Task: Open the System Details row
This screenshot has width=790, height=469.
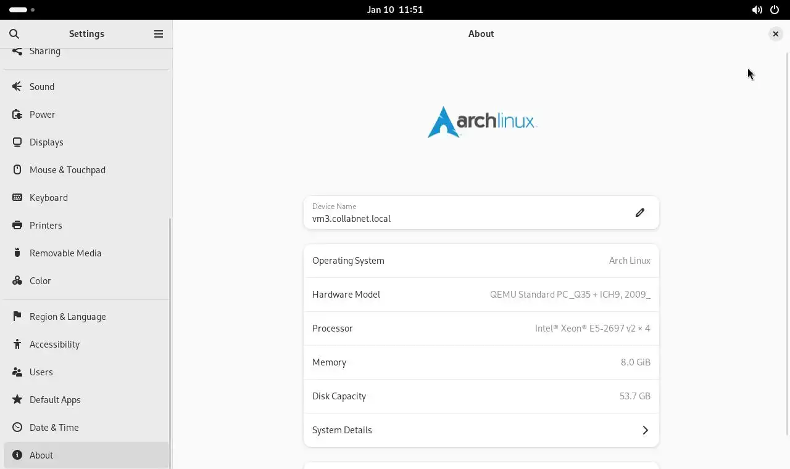Action: click(x=481, y=430)
